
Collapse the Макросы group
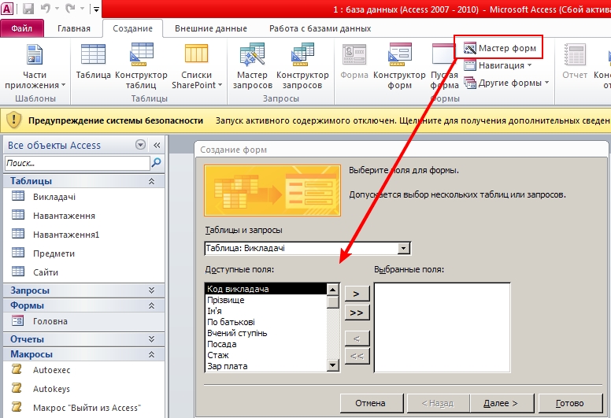pos(152,354)
